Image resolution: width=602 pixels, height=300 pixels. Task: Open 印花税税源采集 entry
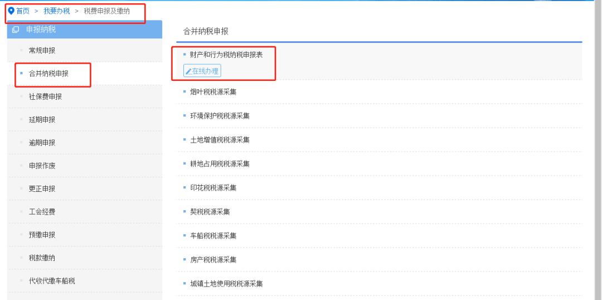click(x=213, y=188)
